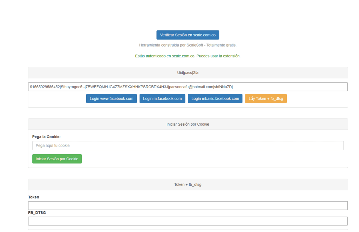The image size is (359, 232).
Task: Click the bold FB_DTSG label
Action: click(x=37, y=212)
